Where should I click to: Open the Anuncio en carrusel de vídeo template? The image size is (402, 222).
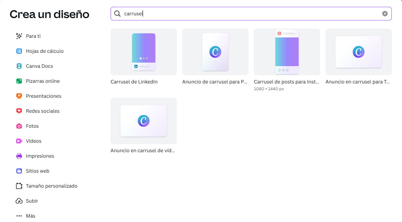pyautogui.click(x=143, y=121)
